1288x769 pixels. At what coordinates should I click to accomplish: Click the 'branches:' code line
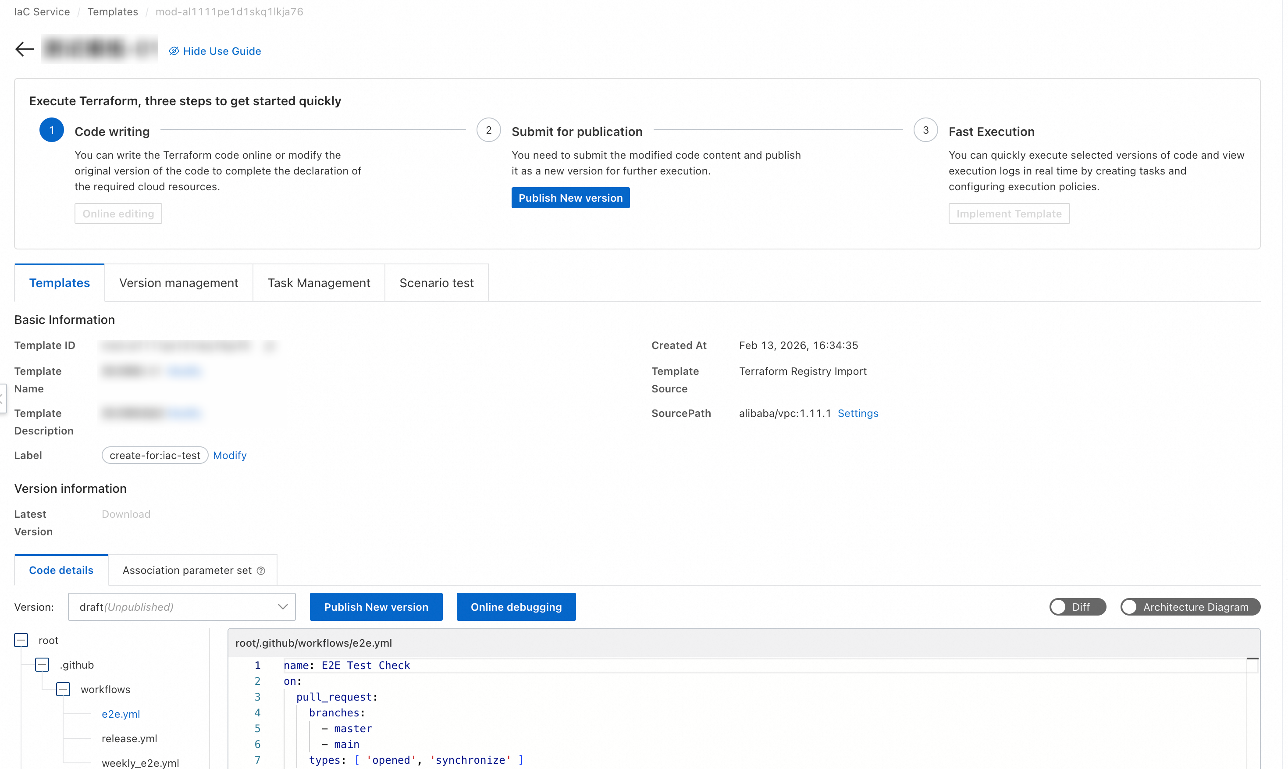click(337, 713)
